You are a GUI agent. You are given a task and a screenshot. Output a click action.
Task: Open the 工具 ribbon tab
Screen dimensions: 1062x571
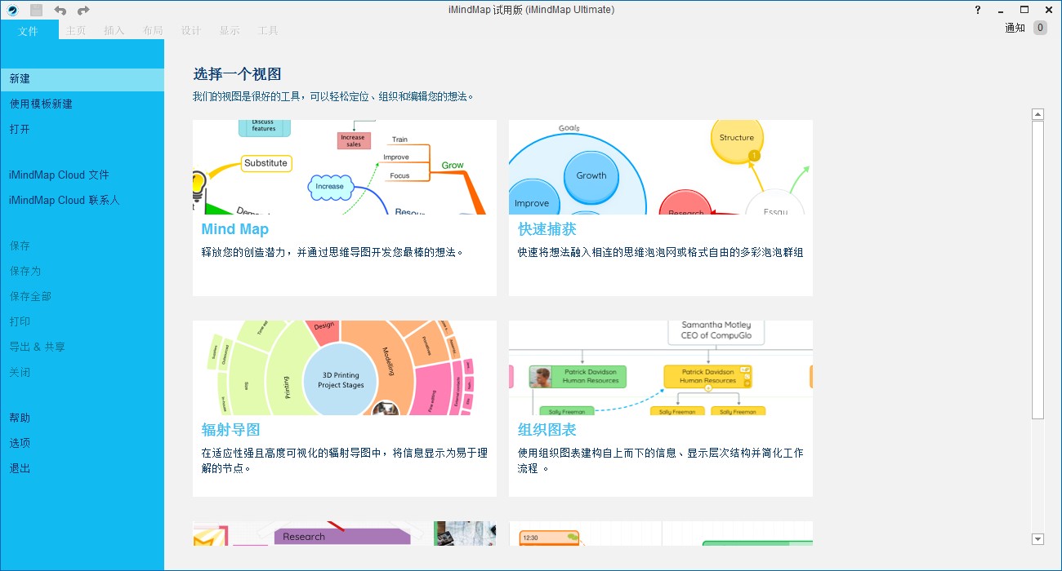(267, 30)
